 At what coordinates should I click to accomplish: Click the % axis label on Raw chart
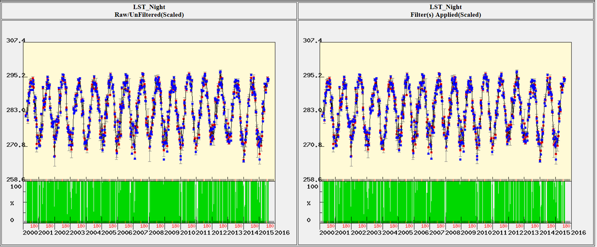click(12, 203)
